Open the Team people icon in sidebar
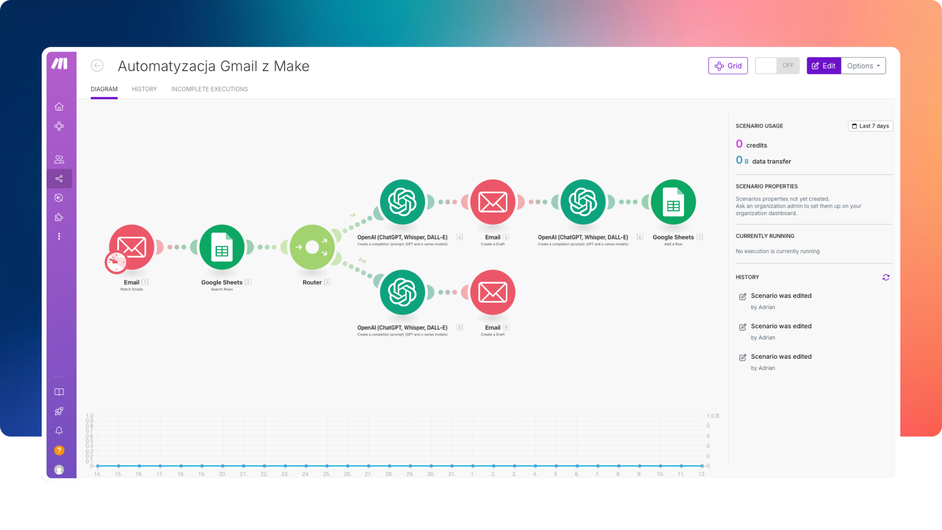942x530 pixels. [x=59, y=159]
